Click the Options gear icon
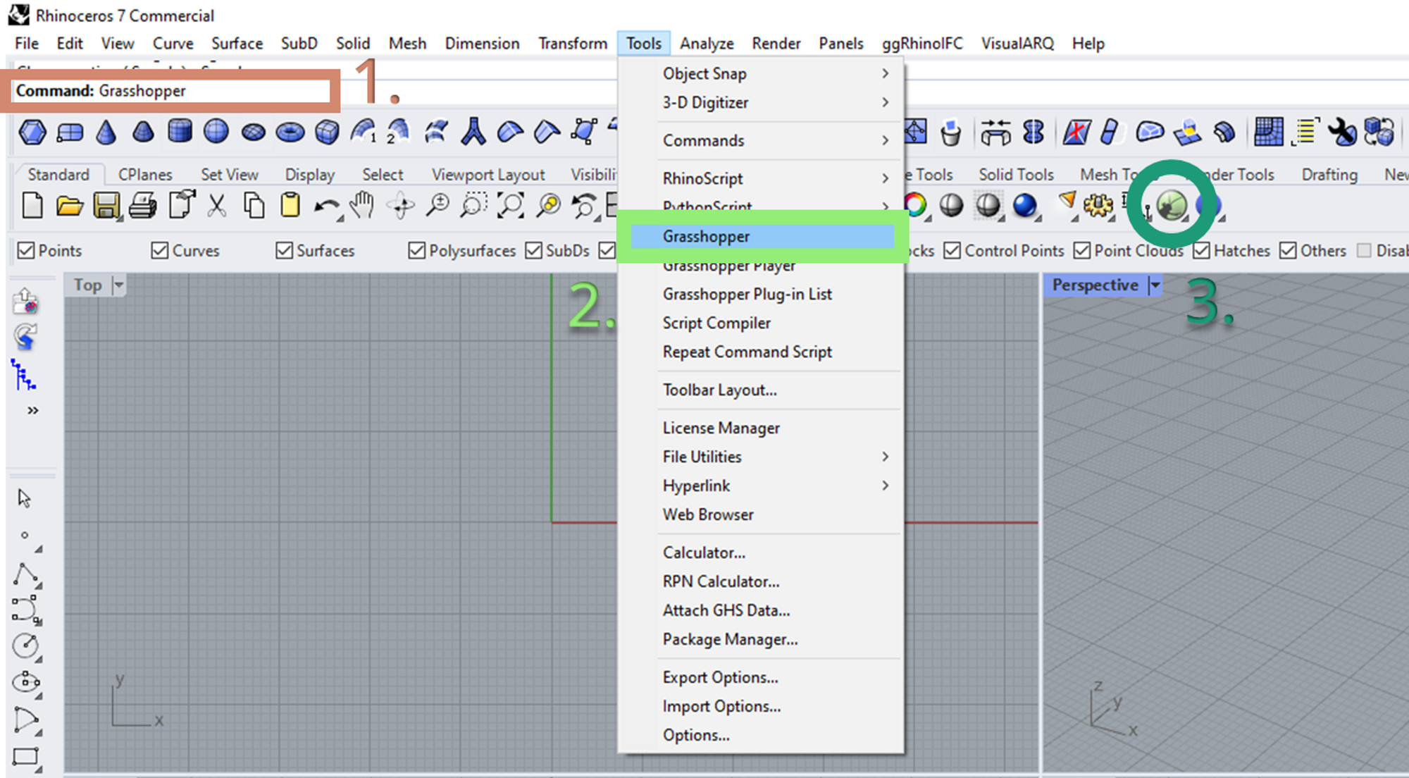 [x=1098, y=206]
